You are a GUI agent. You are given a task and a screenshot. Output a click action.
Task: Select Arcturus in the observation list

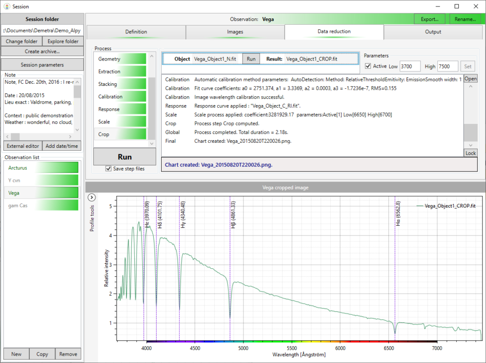41,168
